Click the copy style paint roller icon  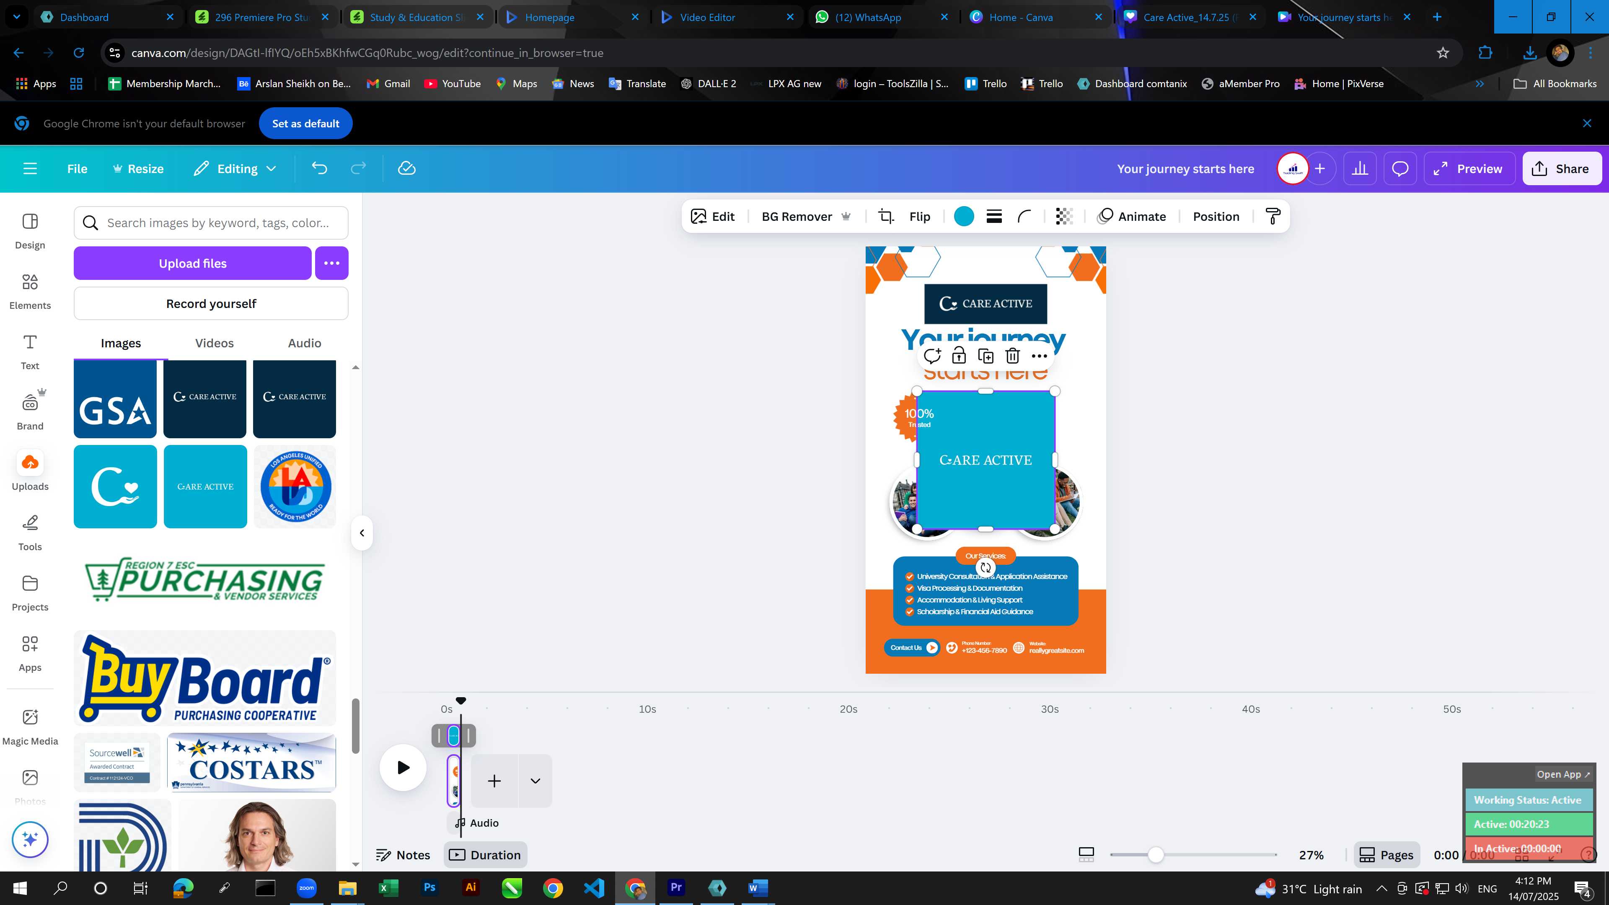tap(1273, 217)
